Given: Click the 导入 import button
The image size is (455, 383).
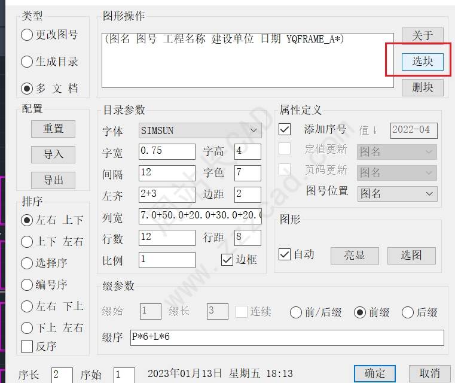Looking at the screenshot, I should coord(53,154).
